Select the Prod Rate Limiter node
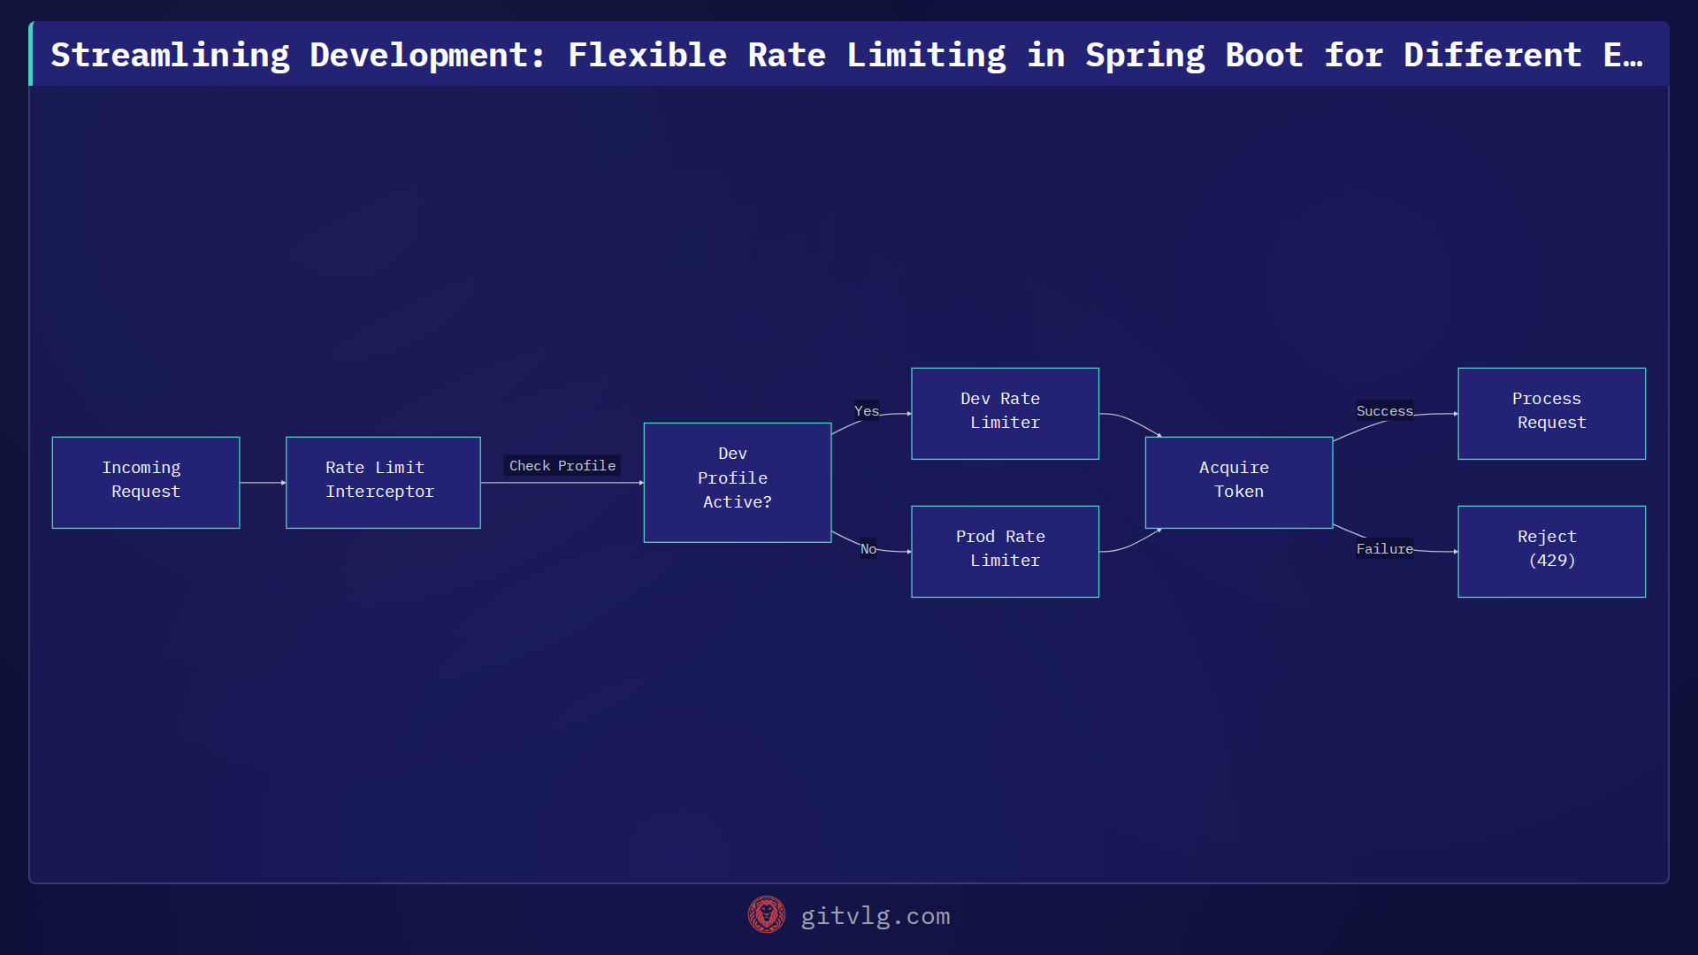The height and width of the screenshot is (955, 1698). 1006,552
